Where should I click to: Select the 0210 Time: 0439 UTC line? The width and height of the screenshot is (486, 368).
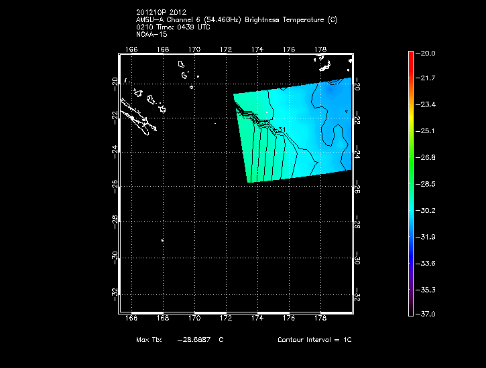coord(174,27)
